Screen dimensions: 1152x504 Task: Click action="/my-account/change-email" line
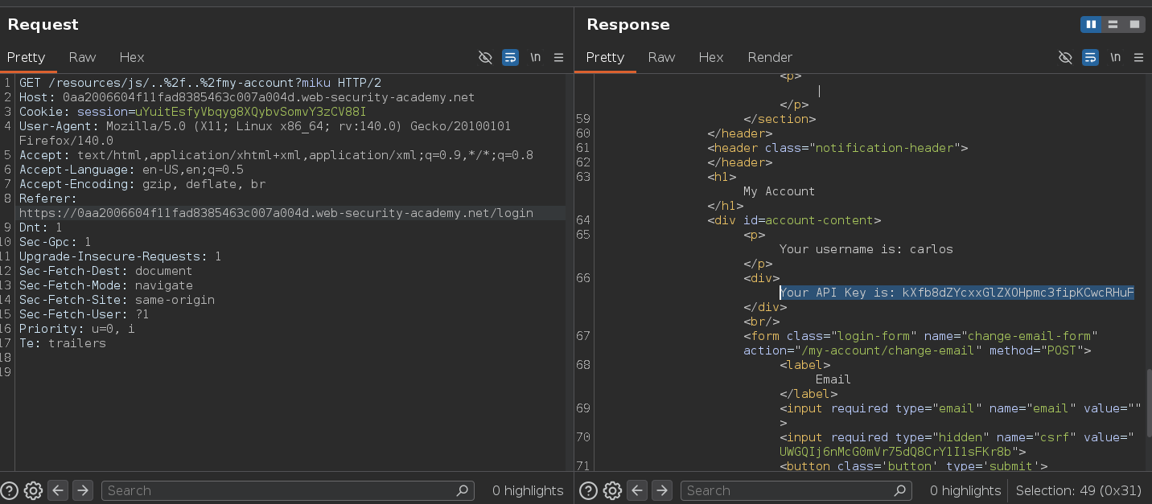pos(917,350)
